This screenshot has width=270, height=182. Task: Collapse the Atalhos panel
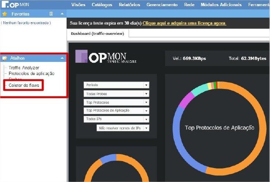[62, 59]
